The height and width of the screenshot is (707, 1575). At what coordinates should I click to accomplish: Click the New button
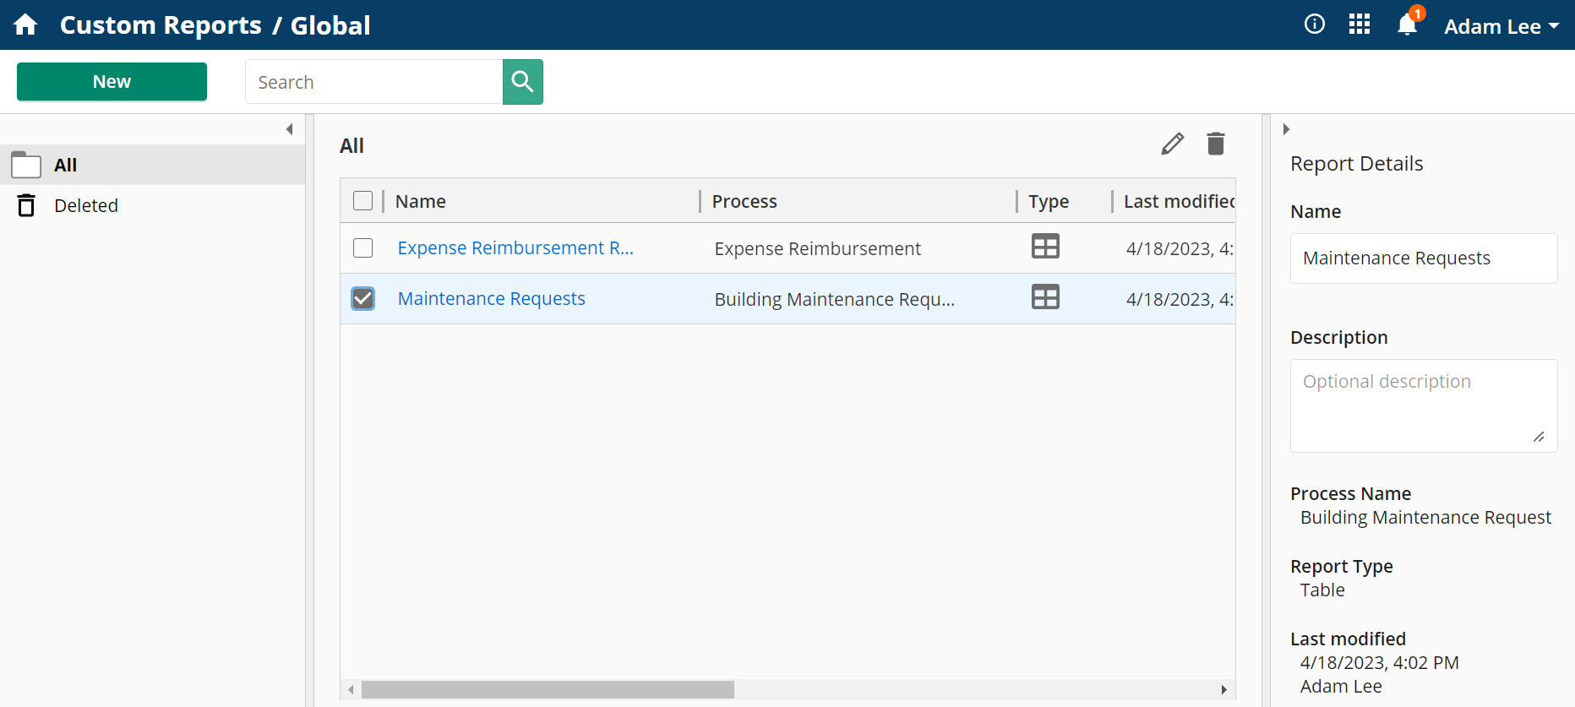coord(112,82)
